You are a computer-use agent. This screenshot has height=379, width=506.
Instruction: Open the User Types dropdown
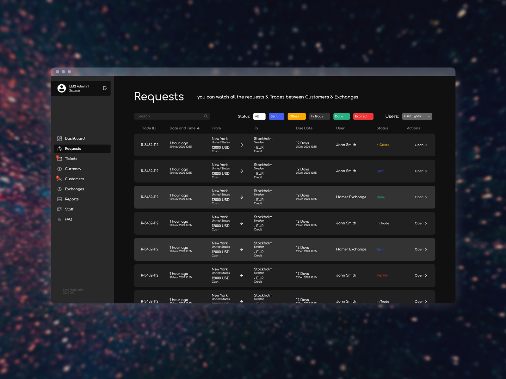pyautogui.click(x=417, y=116)
